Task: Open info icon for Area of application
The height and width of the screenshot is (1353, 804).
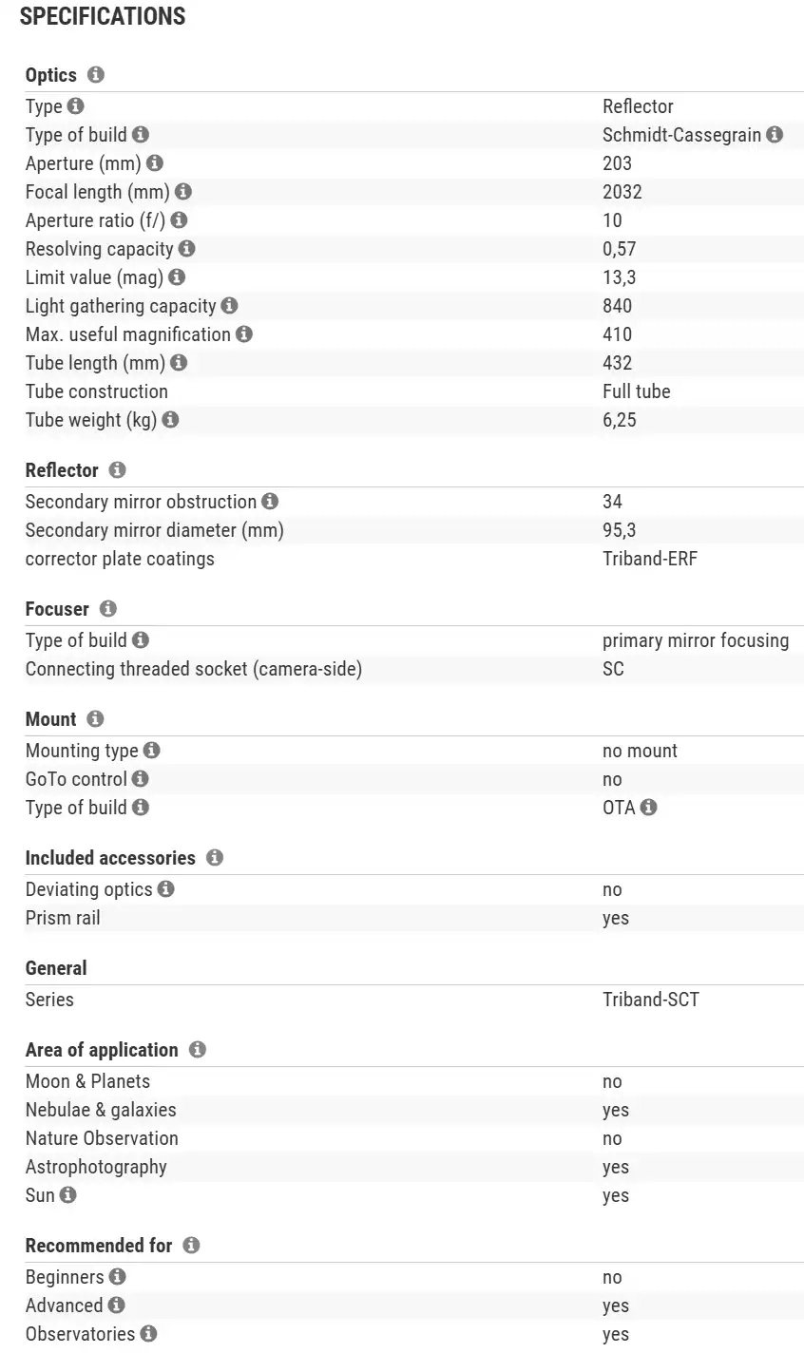Action: 197,1050
